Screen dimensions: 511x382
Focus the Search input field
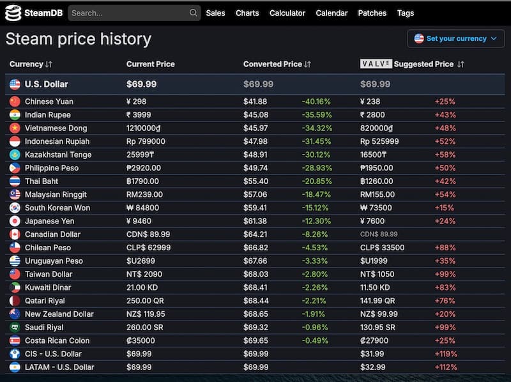[x=128, y=13]
